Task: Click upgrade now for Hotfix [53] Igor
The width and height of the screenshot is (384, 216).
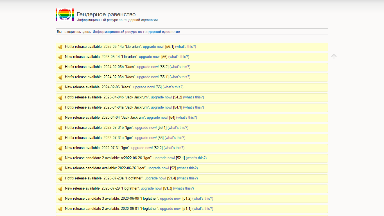Action: pyautogui.click(x=146, y=138)
